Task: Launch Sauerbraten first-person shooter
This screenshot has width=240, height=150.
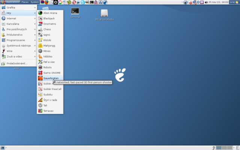Action: click(x=50, y=78)
